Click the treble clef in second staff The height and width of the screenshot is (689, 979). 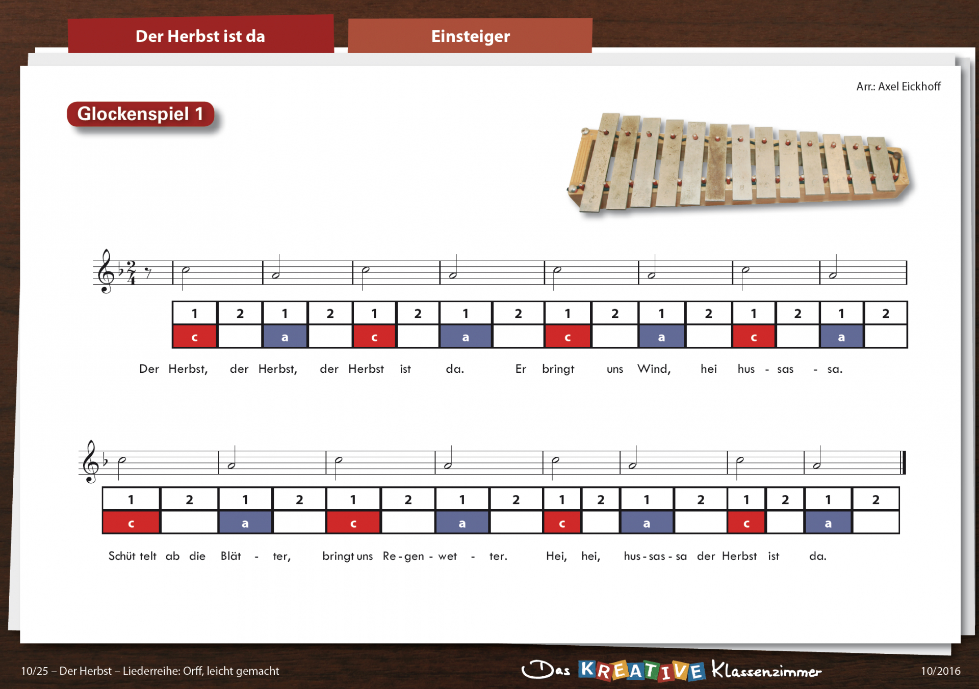90,462
